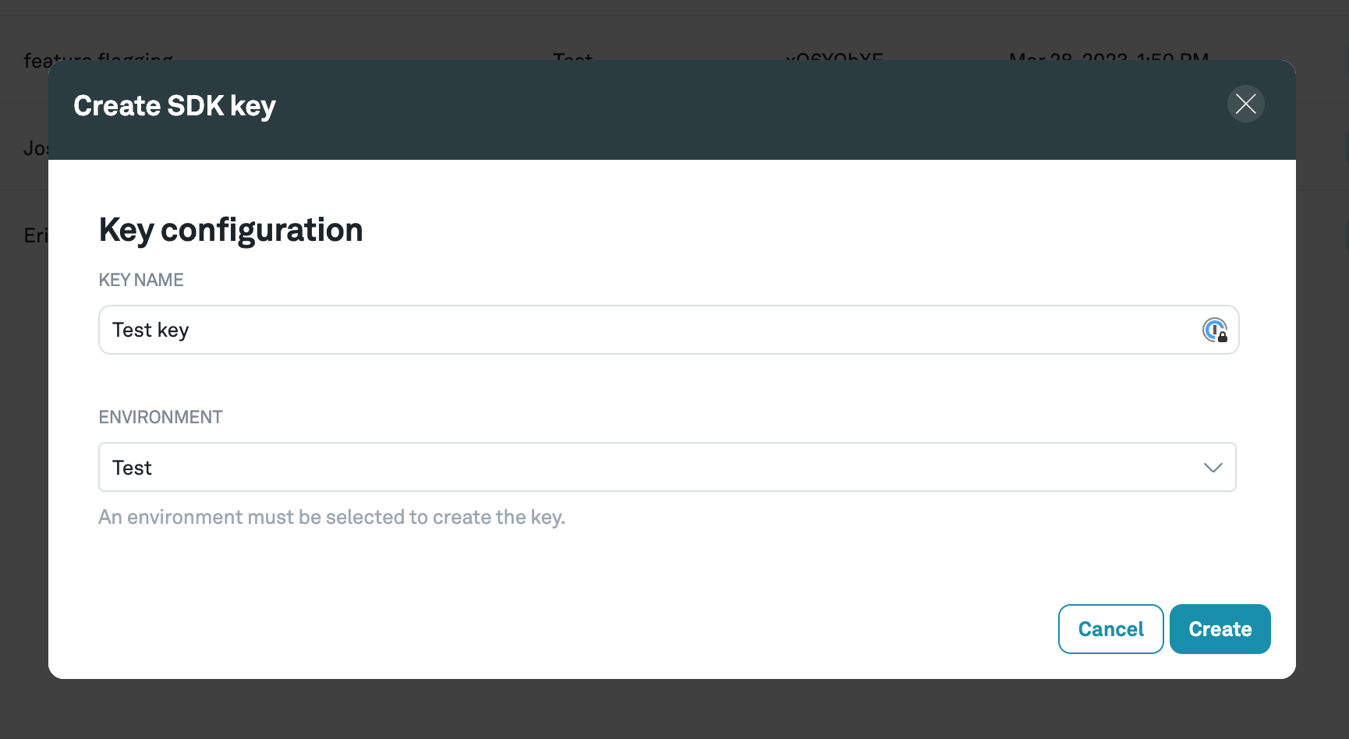Focus the Key Name input field
Screen dimensions: 1349x739
pos(668,330)
